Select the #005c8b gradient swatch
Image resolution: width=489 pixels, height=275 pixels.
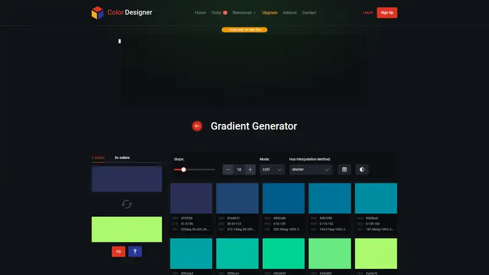[284, 198]
